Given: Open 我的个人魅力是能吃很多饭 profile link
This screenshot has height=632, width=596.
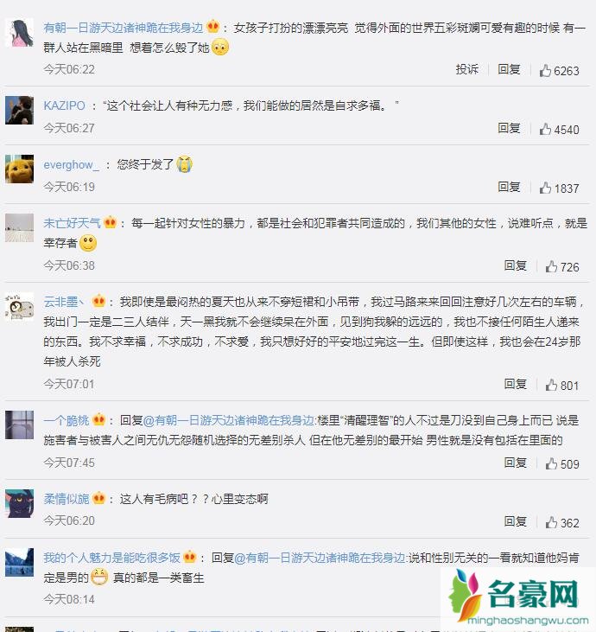Looking at the screenshot, I should [x=112, y=558].
